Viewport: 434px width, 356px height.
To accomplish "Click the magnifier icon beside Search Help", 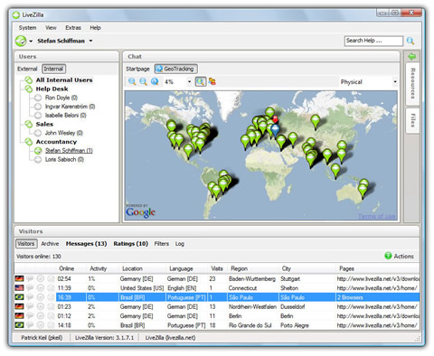I will point(410,41).
